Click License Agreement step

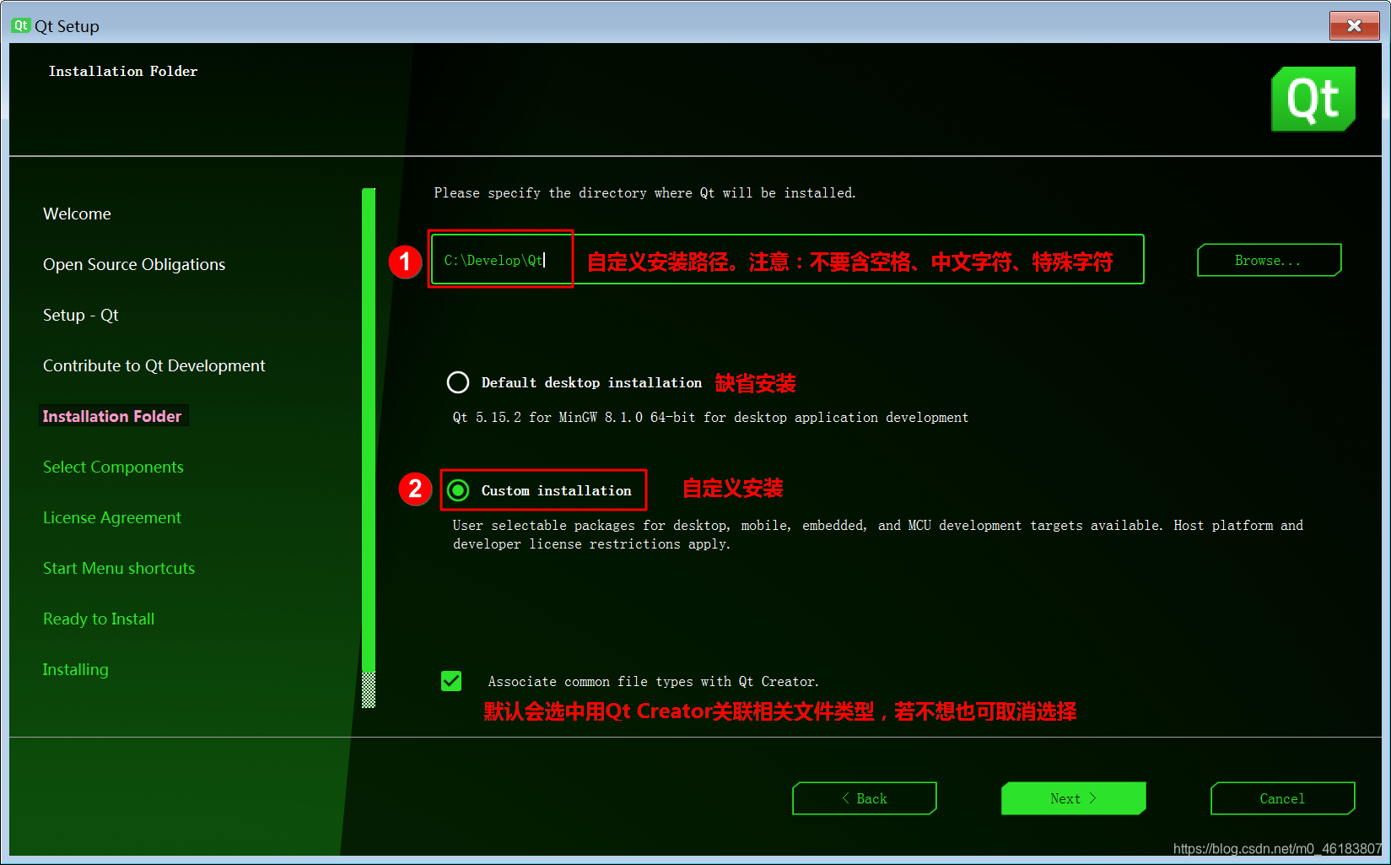(x=112, y=517)
